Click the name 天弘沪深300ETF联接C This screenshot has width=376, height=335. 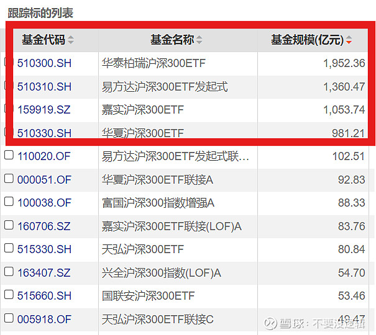(157, 319)
